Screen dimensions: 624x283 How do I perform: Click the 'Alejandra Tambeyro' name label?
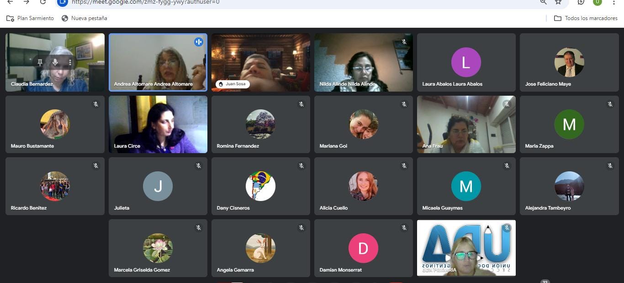tap(548, 208)
